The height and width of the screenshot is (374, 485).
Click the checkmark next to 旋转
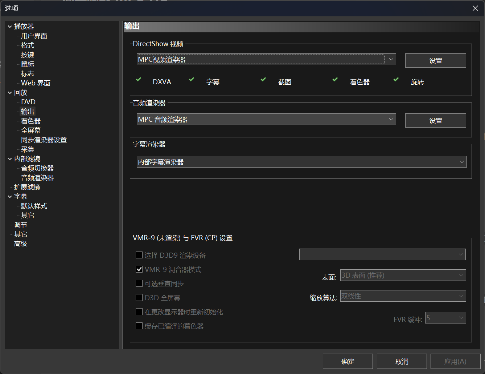coord(396,79)
